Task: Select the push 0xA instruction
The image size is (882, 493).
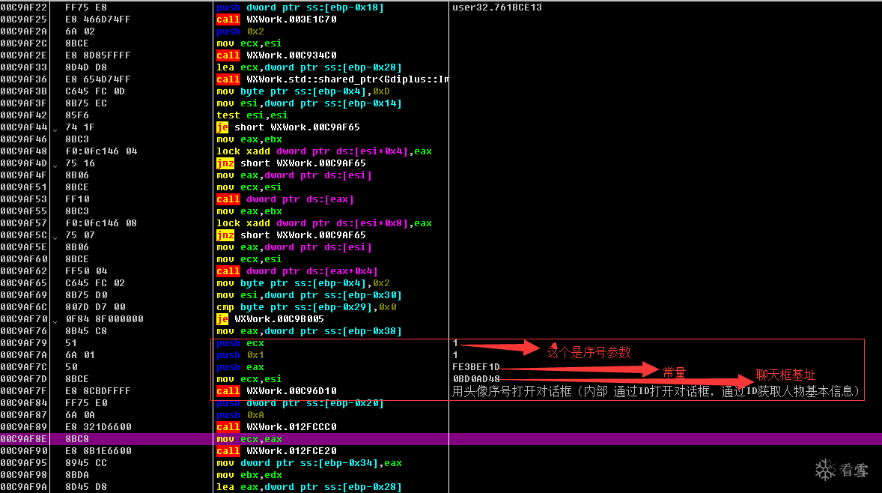Action: 240,415
